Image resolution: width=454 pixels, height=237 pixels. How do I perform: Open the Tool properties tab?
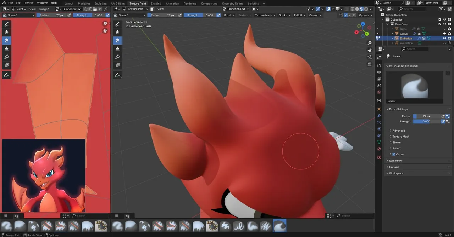pos(379,57)
